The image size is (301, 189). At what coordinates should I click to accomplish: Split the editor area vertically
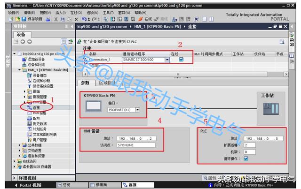tap(211, 19)
